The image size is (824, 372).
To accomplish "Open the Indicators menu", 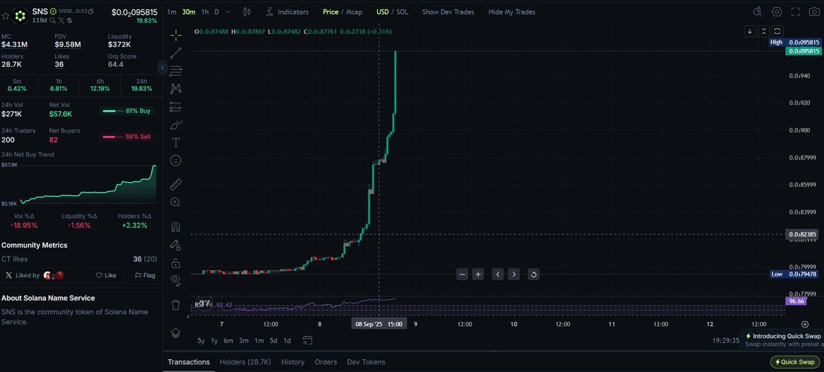I will point(287,12).
